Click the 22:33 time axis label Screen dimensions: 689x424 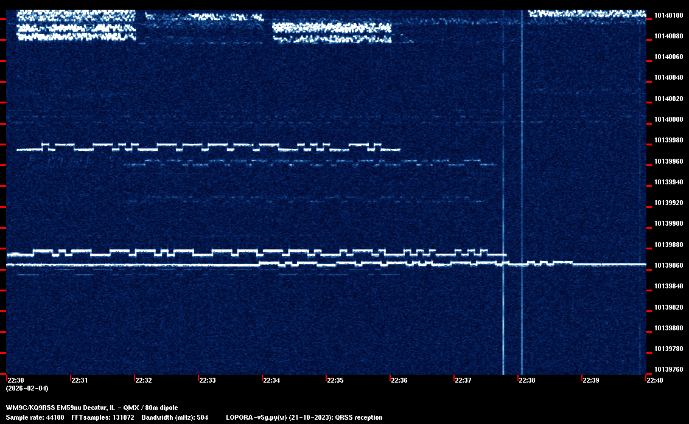tap(208, 381)
